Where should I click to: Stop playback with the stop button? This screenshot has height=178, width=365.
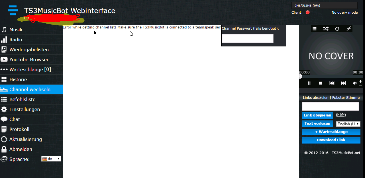pos(321,83)
